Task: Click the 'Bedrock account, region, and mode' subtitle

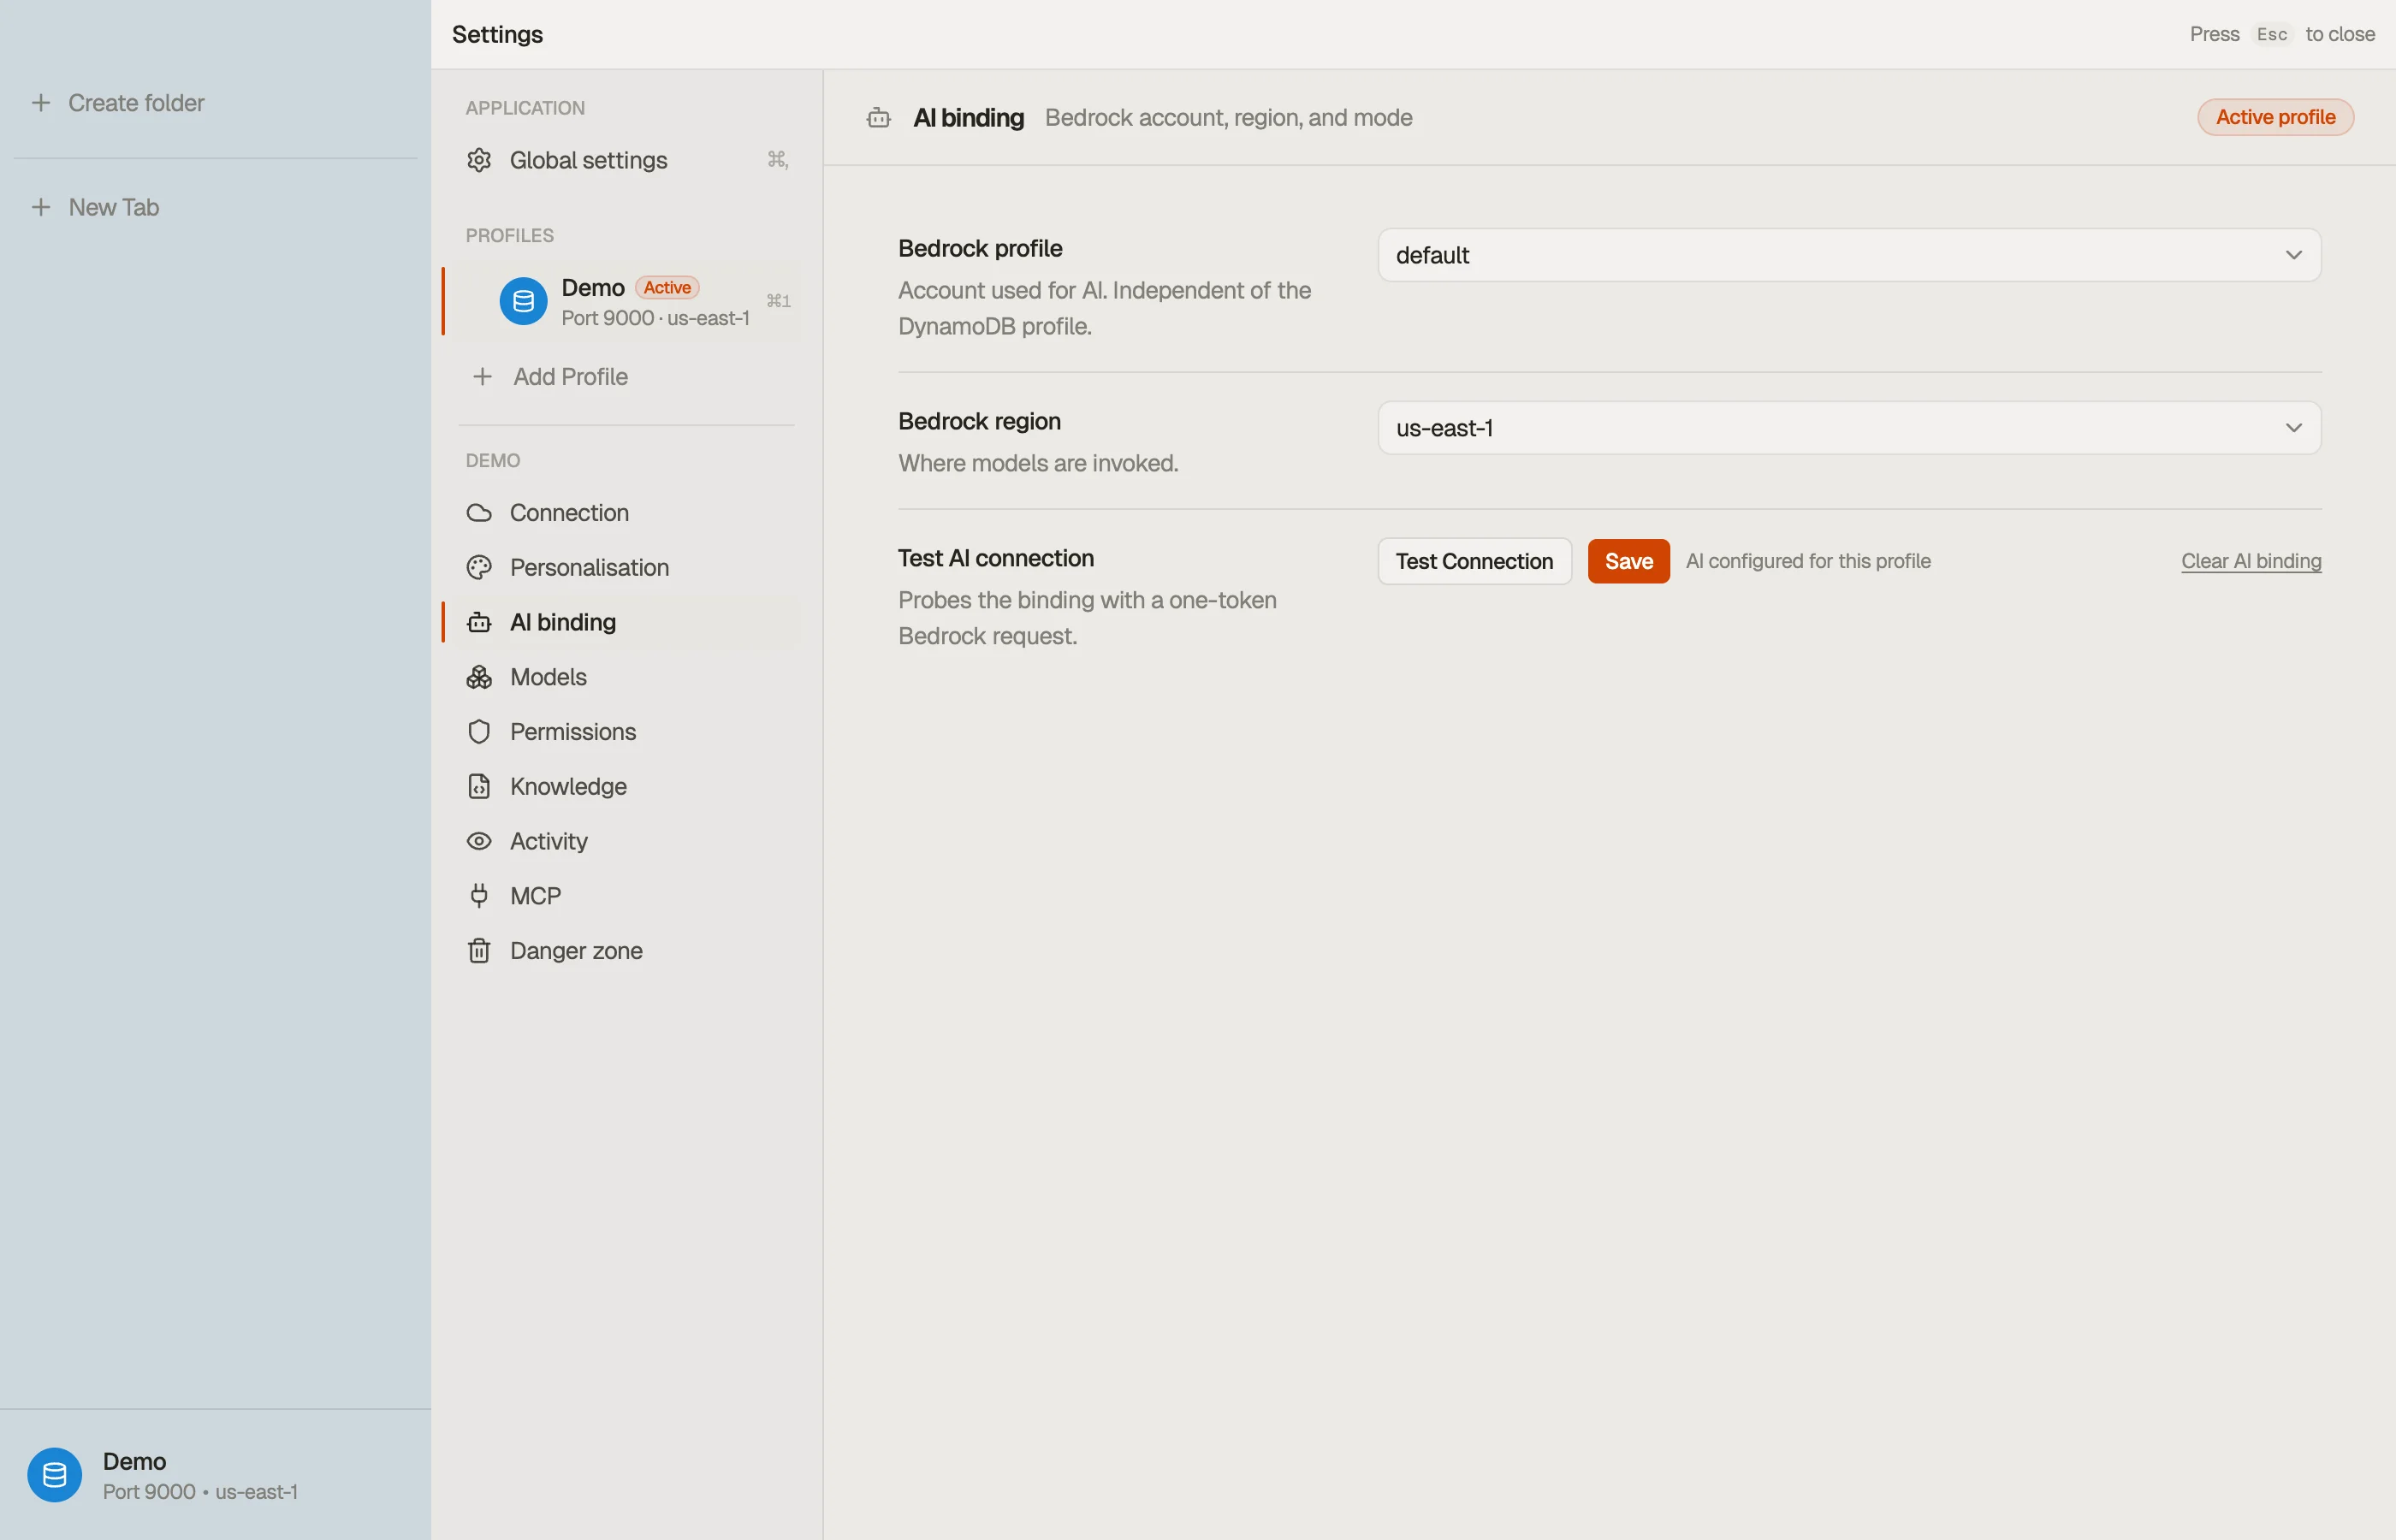Action: (x=1228, y=118)
